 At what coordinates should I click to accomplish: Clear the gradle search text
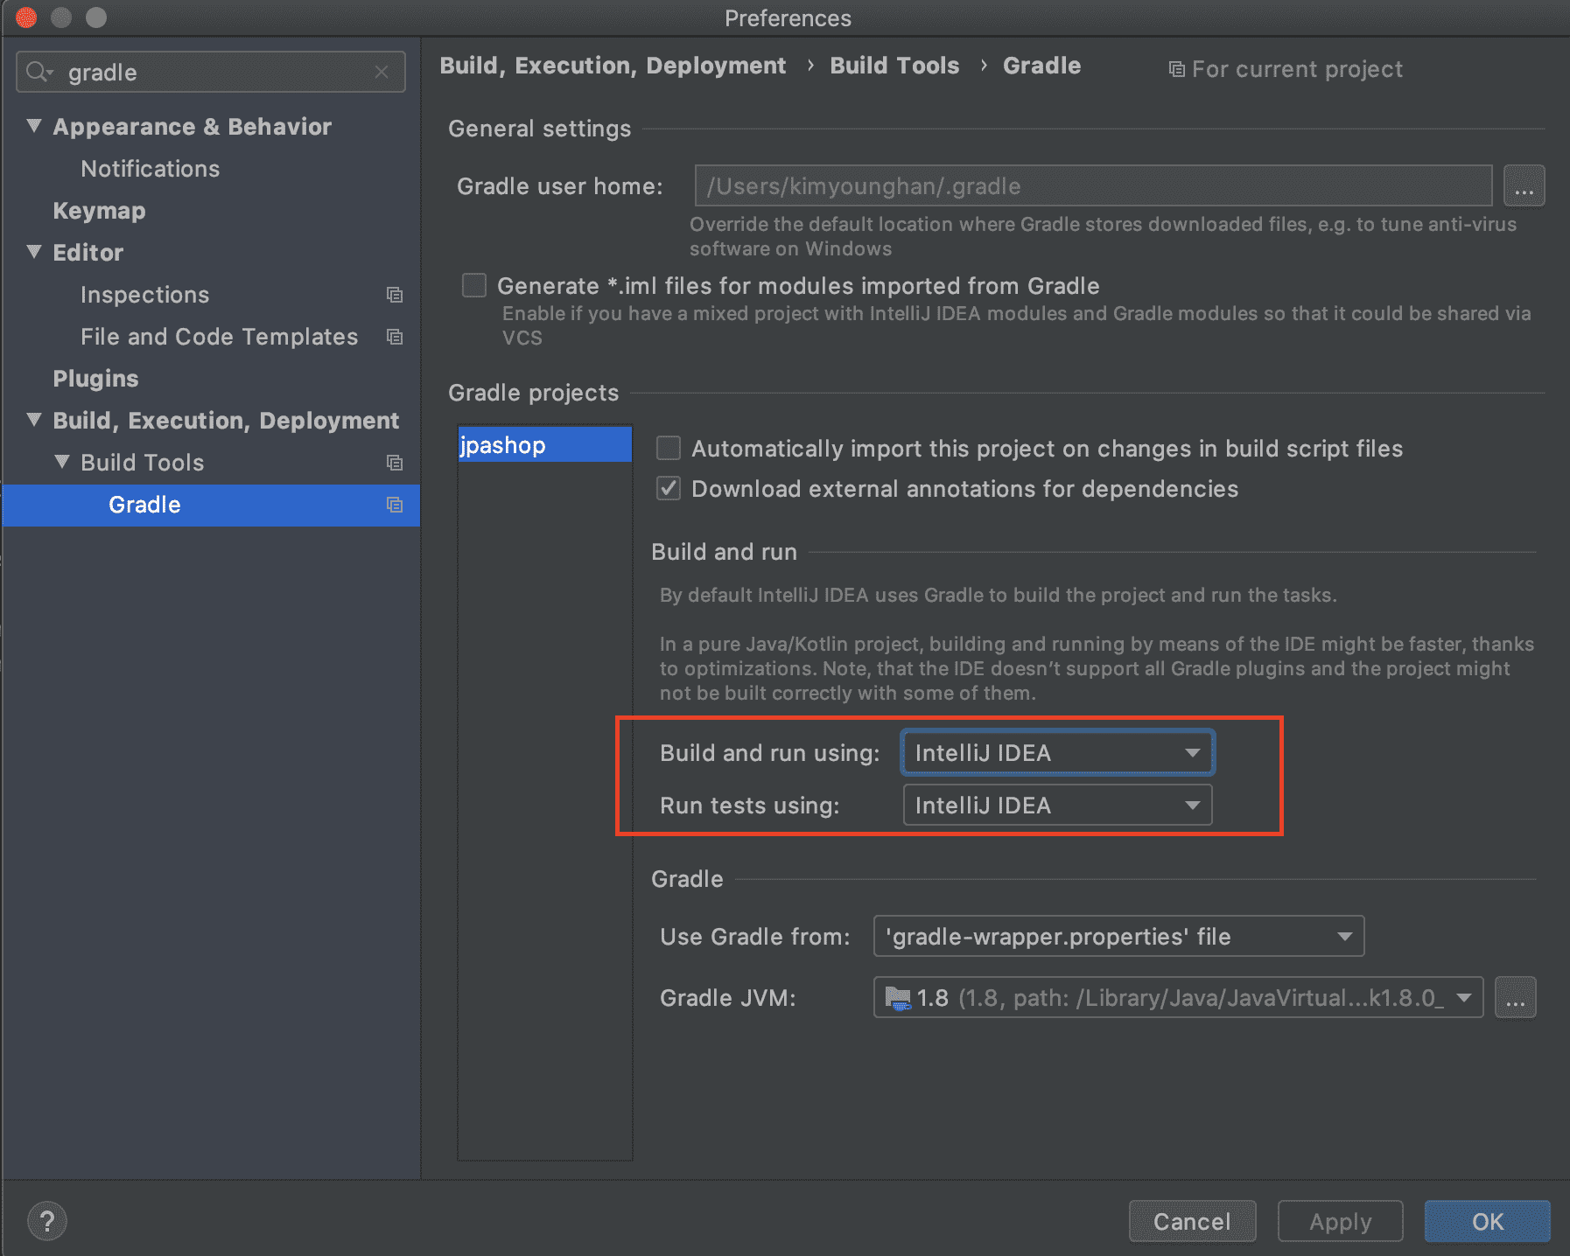pos(382,73)
